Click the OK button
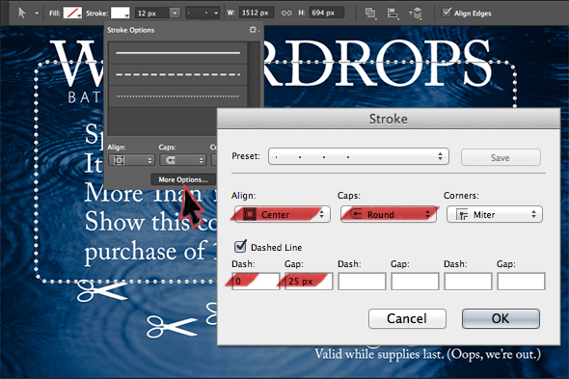 [501, 318]
